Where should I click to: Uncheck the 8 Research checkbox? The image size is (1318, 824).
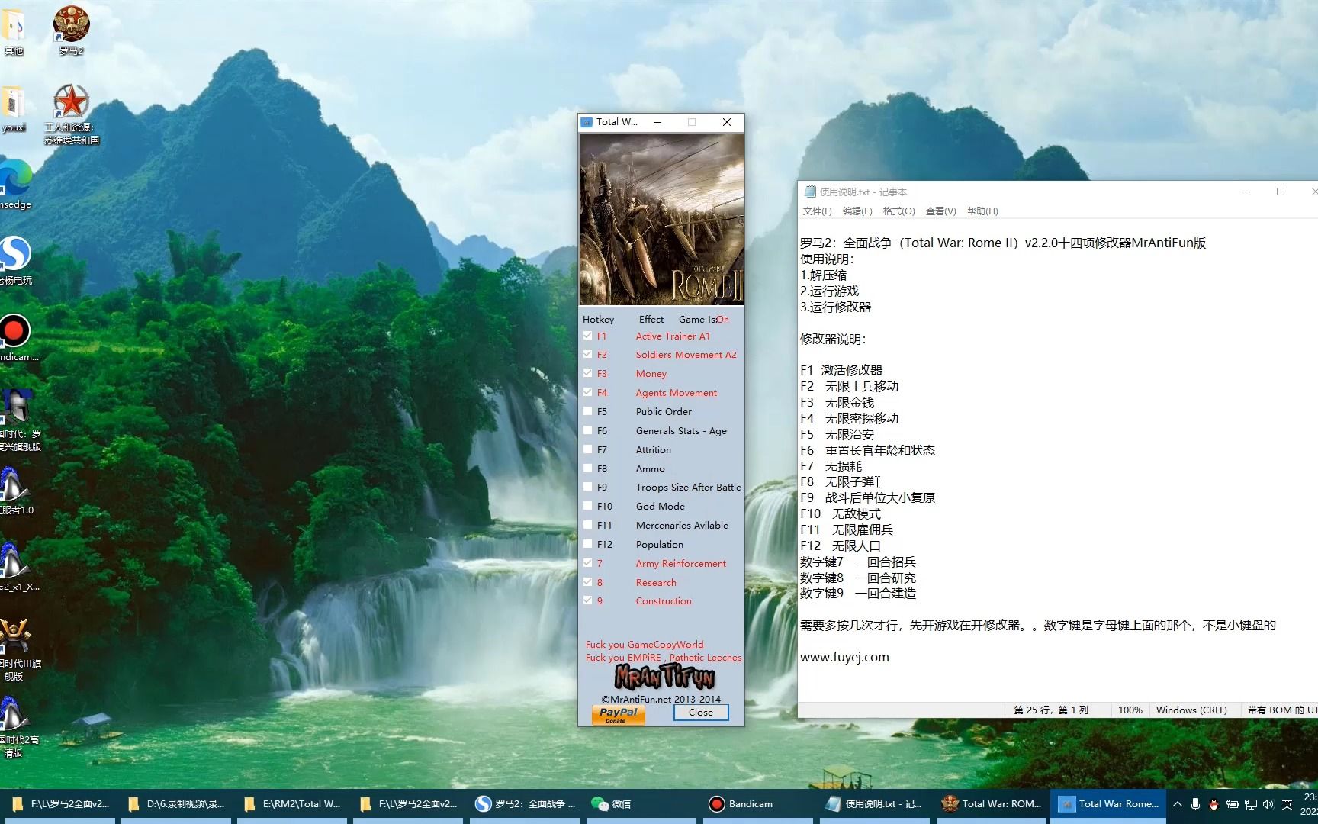click(x=587, y=582)
